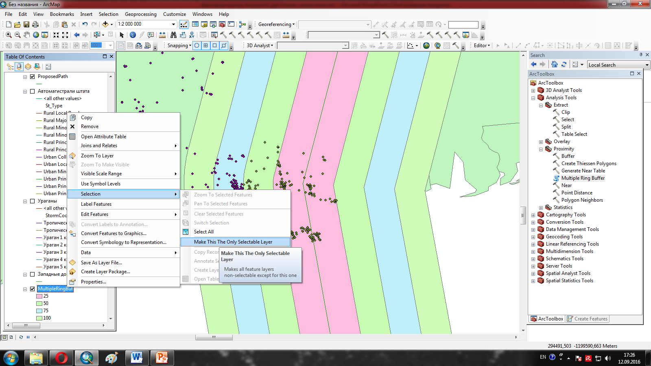Image resolution: width=651 pixels, height=366 pixels.
Task: Toggle Edge Snapping button
Action: (x=224, y=46)
